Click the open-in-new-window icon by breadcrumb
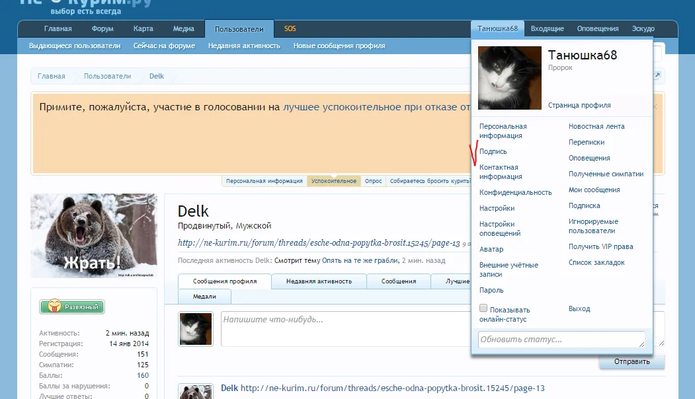This screenshot has width=695, height=399. (657, 75)
